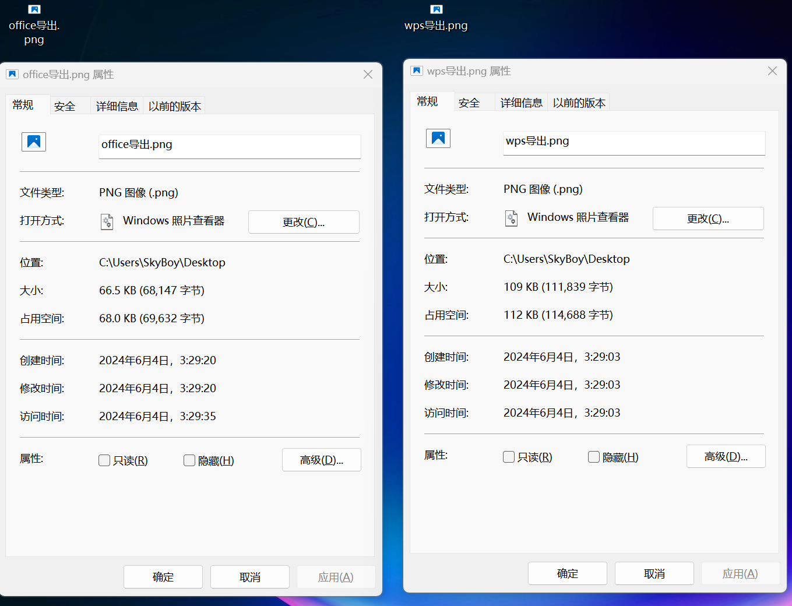Click PNG 图像 (.png) in wps导出.png dialog
This screenshot has height=606, width=792.
[x=543, y=189]
